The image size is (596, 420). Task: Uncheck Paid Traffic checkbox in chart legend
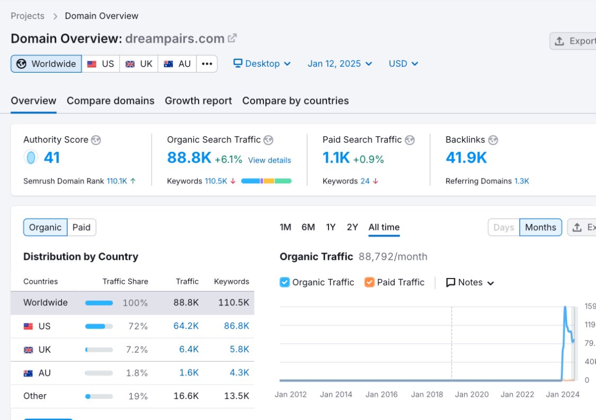(369, 282)
